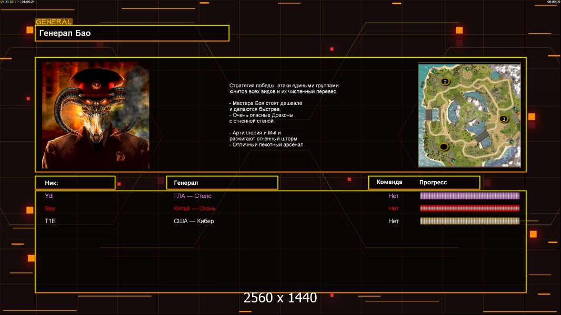Click Ydi's team value Нет
This screenshot has width=561, height=315.
click(x=394, y=196)
